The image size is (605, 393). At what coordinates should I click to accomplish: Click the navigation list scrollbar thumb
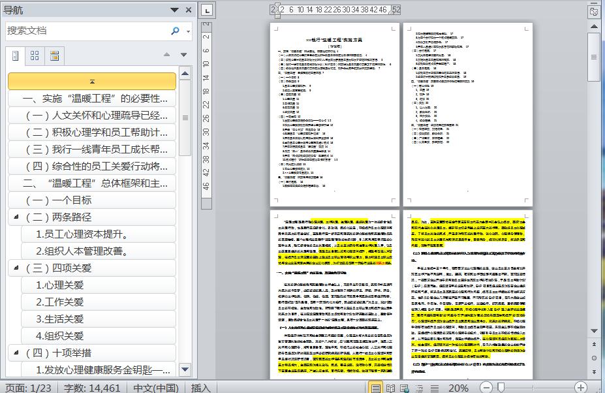click(185, 118)
